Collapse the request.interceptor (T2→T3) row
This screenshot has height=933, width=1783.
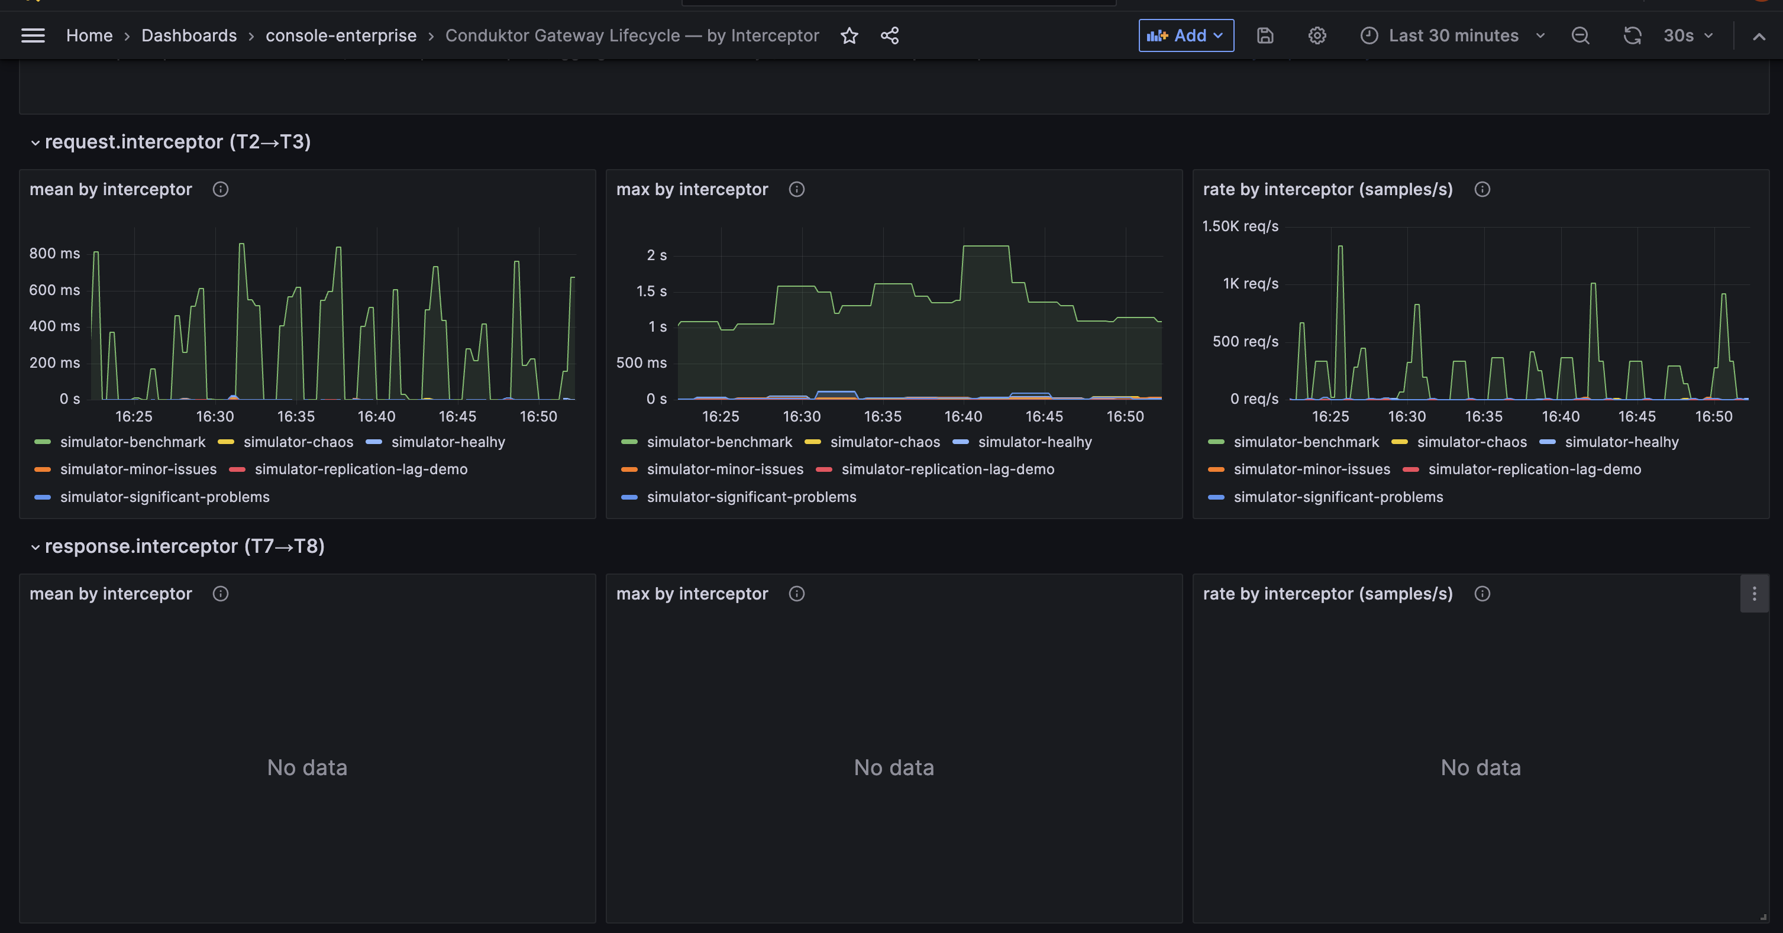pyautogui.click(x=171, y=142)
